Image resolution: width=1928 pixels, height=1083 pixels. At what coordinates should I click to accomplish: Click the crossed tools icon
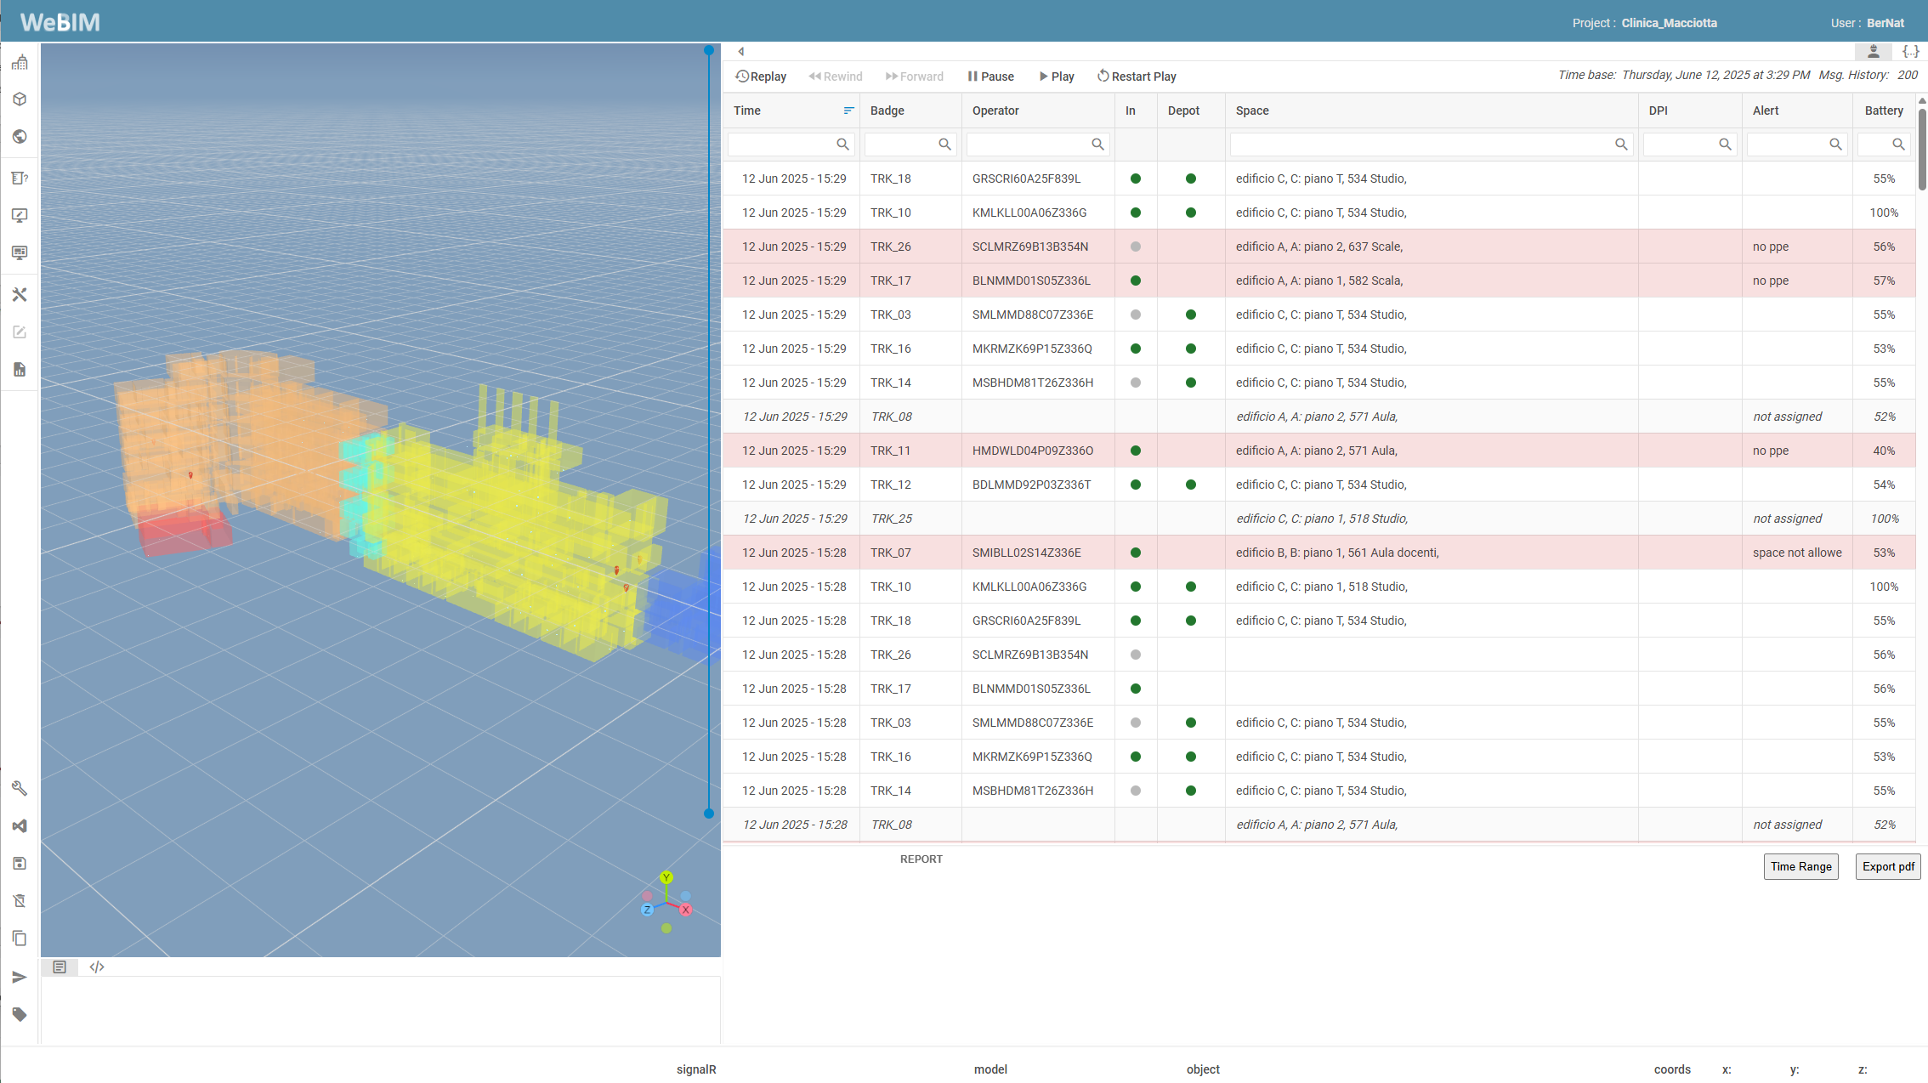click(20, 295)
